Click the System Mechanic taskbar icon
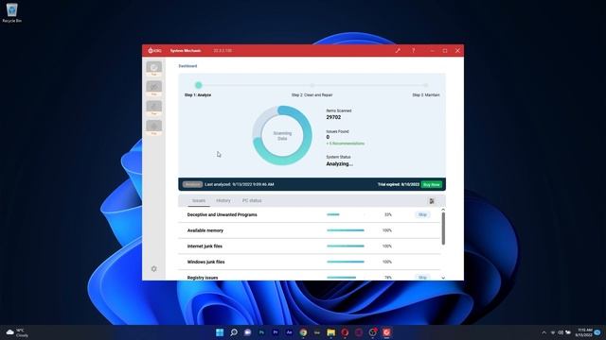This screenshot has width=606, height=340. click(386, 332)
